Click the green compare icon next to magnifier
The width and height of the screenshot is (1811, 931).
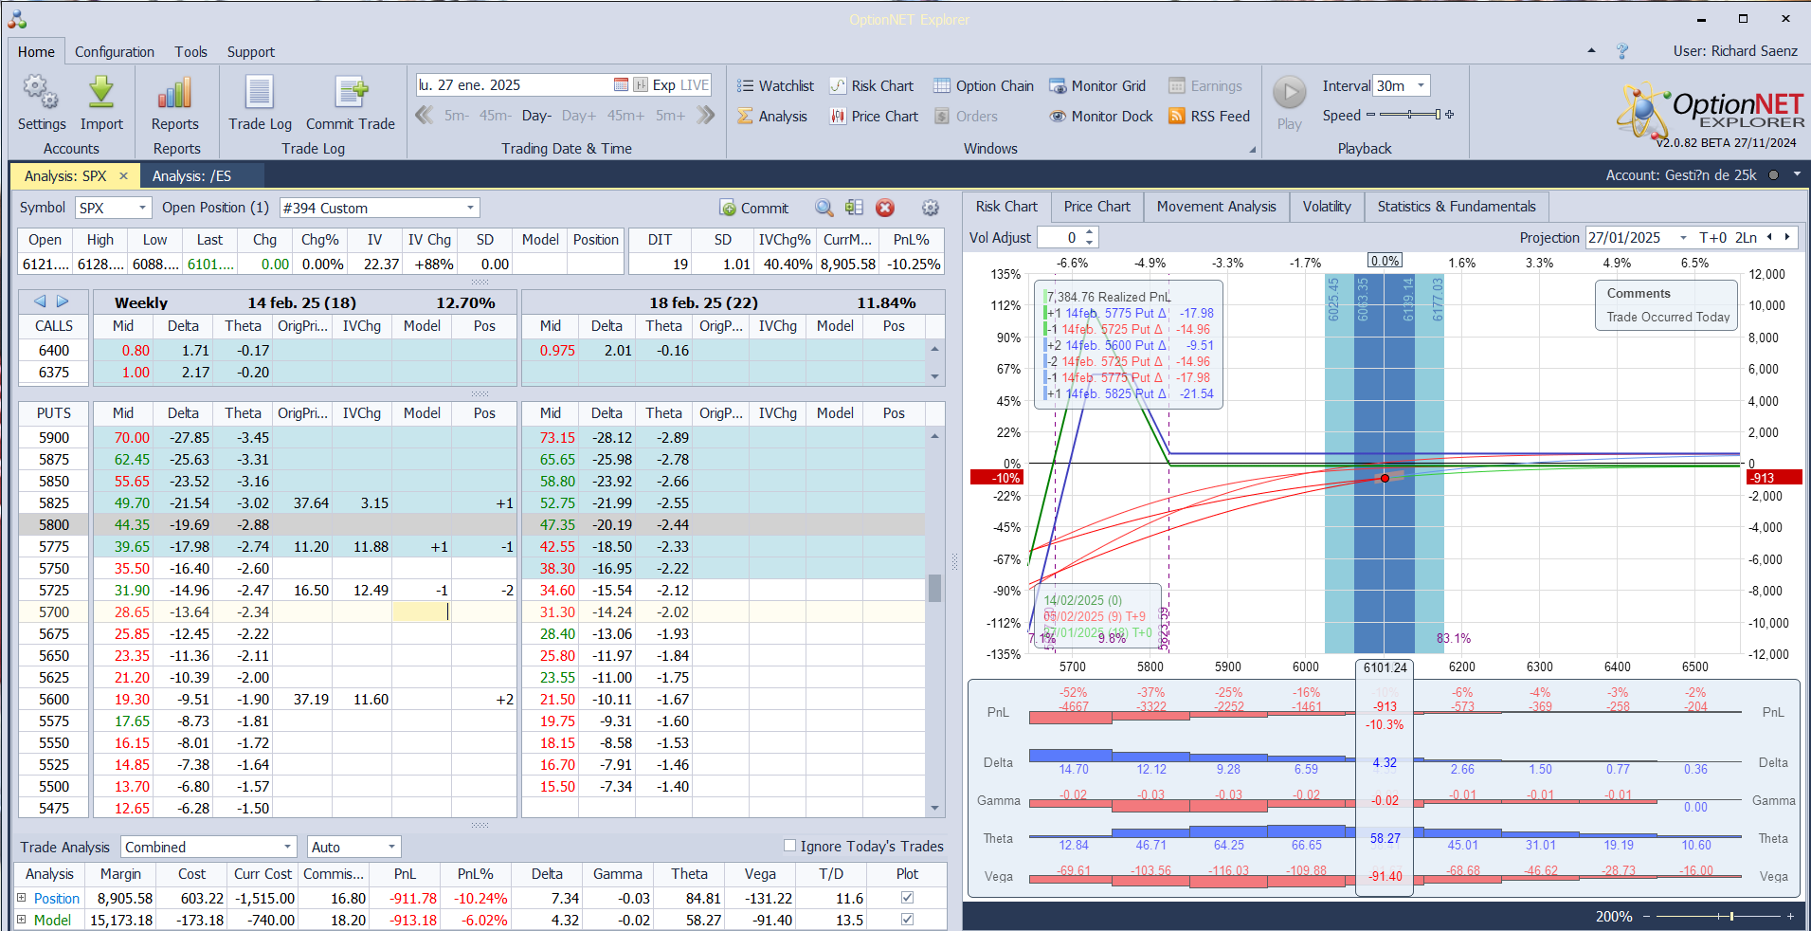click(x=854, y=208)
